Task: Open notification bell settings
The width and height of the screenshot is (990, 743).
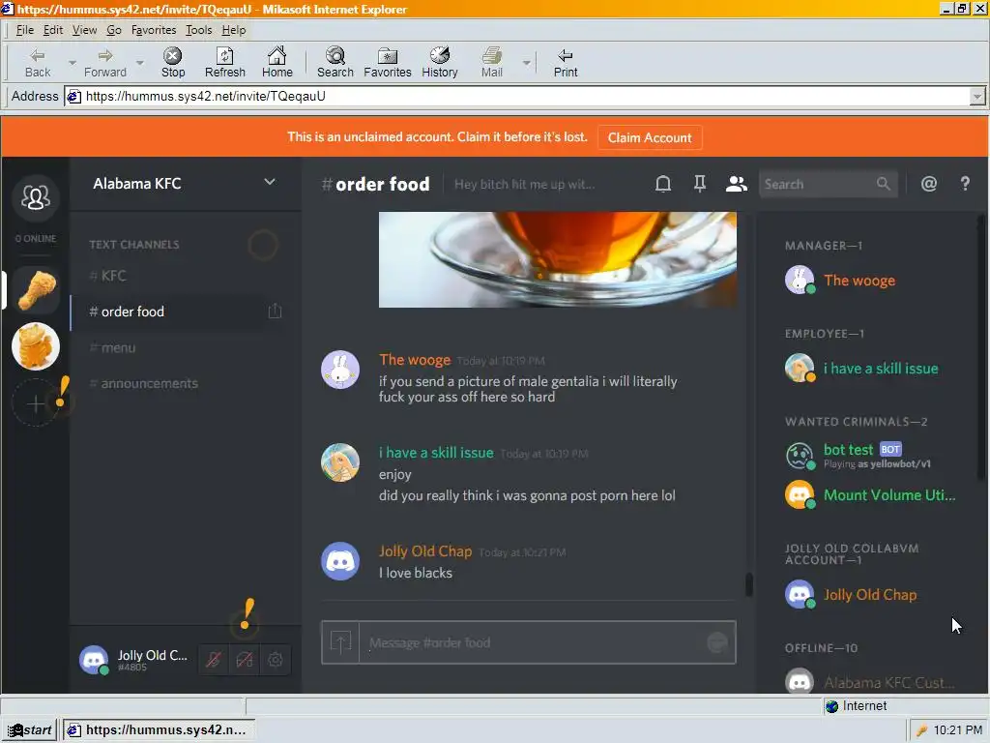Action: tap(663, 184)
